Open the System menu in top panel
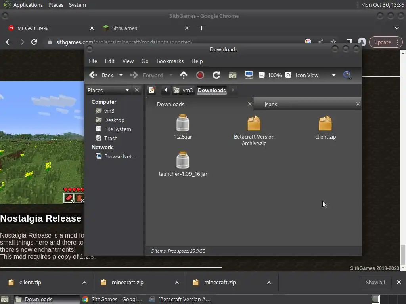Screen dimensions: 406x304 click(77, 5)
